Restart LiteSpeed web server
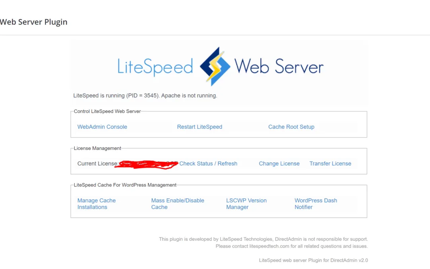The image size is (430, 269). coord(199,127)
